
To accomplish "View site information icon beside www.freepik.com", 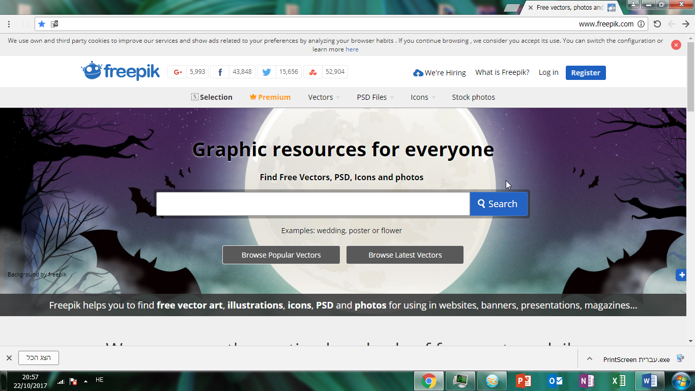I will [x=642, y=24].
